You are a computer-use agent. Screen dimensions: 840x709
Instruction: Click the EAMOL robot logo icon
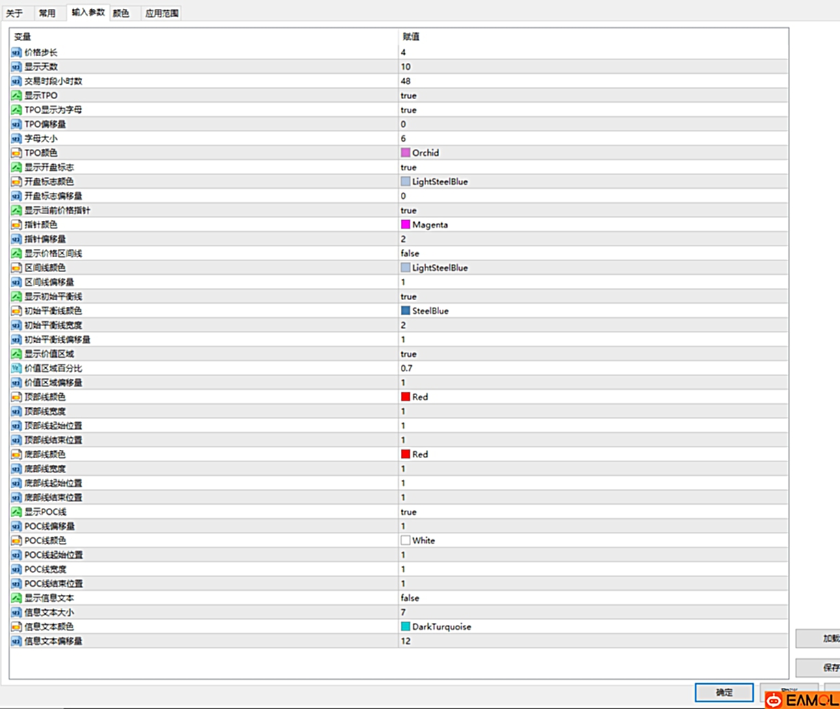tap(774, 700)
